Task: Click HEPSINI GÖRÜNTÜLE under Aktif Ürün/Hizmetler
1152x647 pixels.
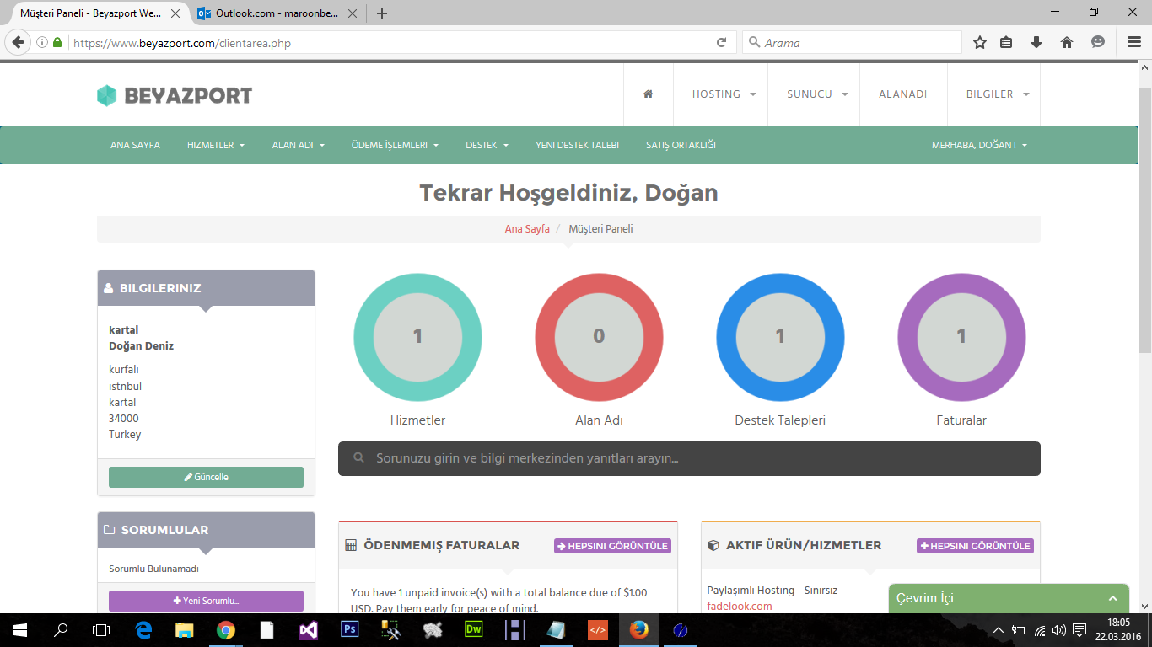Action: point(975,546)
